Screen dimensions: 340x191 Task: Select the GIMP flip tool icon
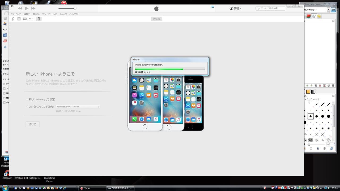pos(5,35)
